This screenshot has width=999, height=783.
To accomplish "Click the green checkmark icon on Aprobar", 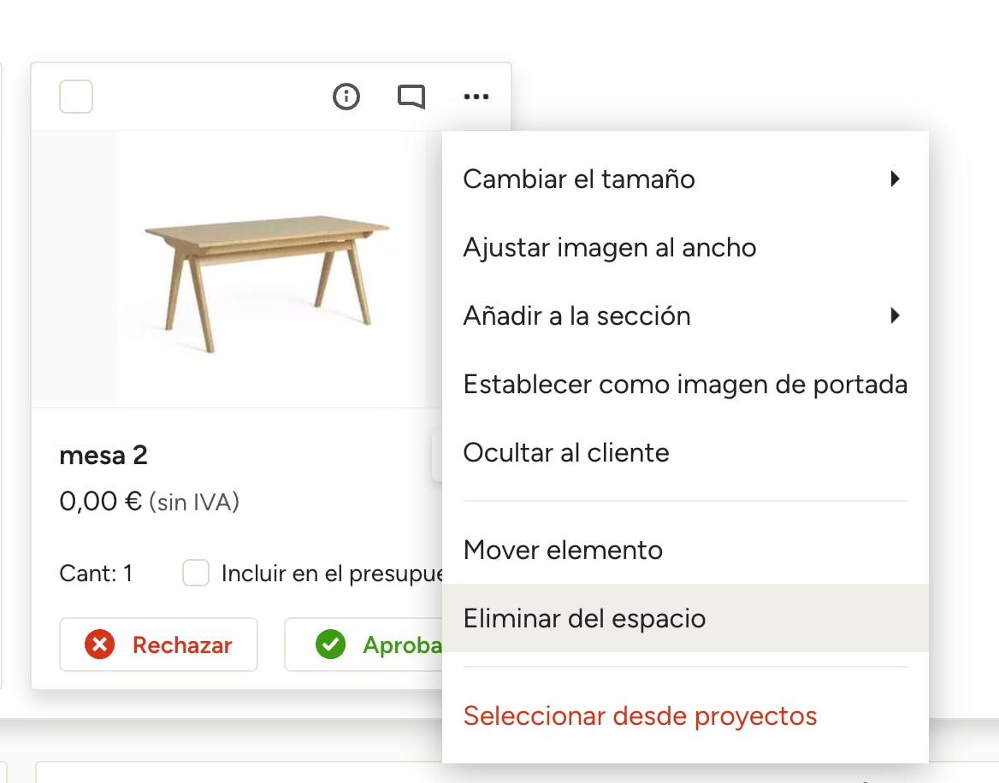I will point(330,645).
